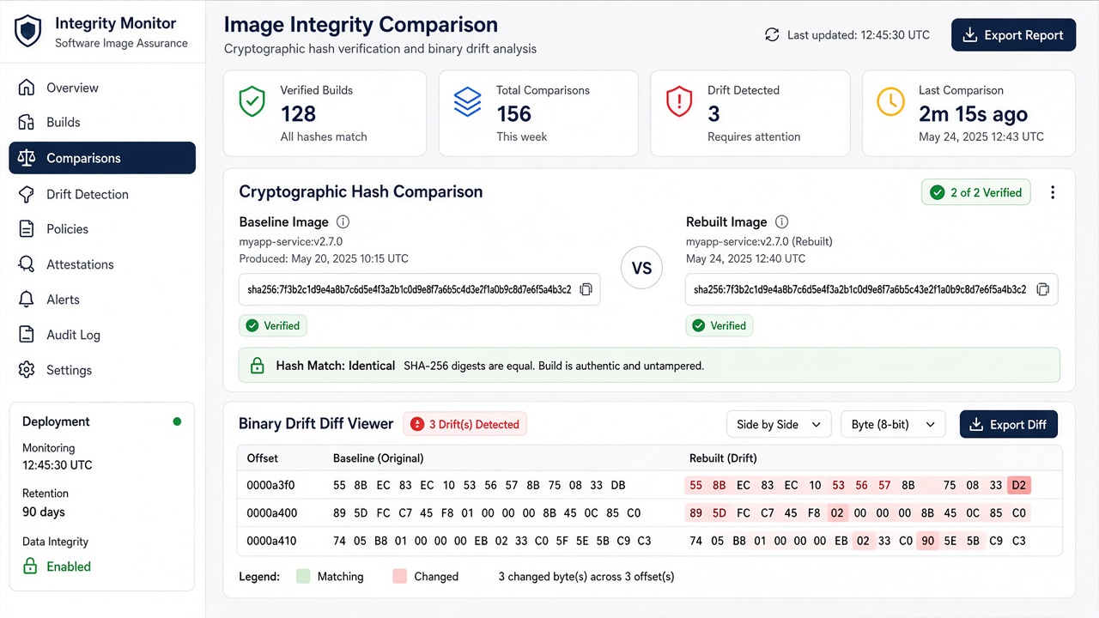Click the VS circle between images
The width and height of the screenshot is (1099, 618).
pyautogui.click(x=641, y=268)
